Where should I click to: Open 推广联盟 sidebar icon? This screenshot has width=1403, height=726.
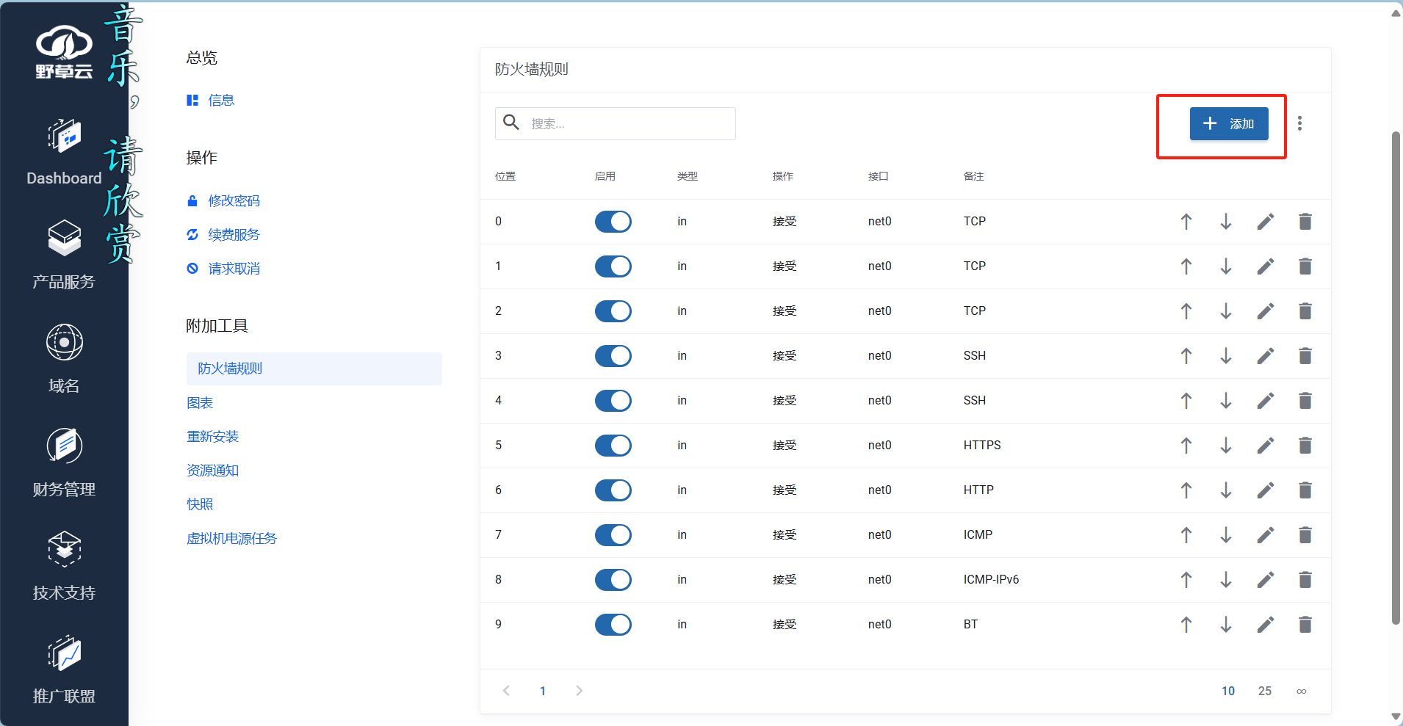[65, 653]
